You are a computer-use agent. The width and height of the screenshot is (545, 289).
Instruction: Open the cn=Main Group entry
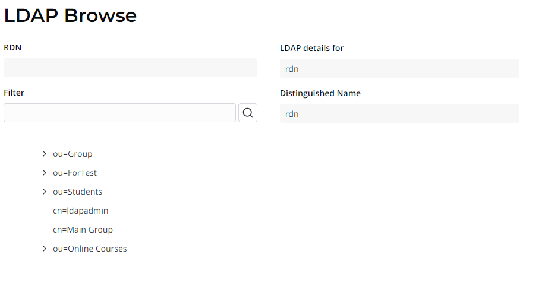83,230
